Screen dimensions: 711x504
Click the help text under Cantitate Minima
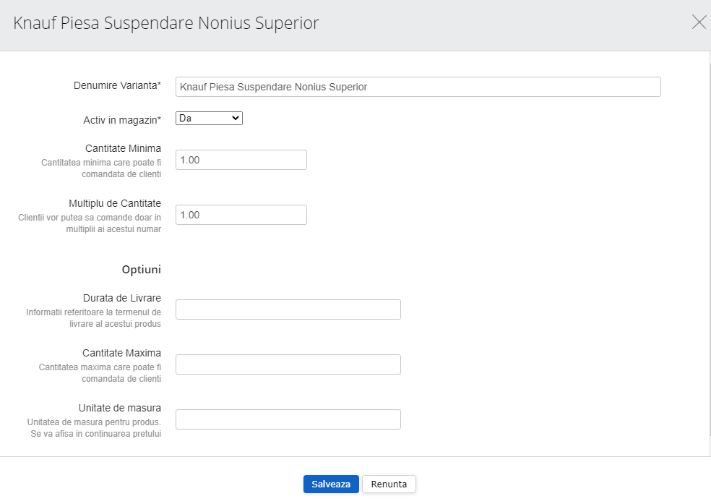tap(101, 168)
